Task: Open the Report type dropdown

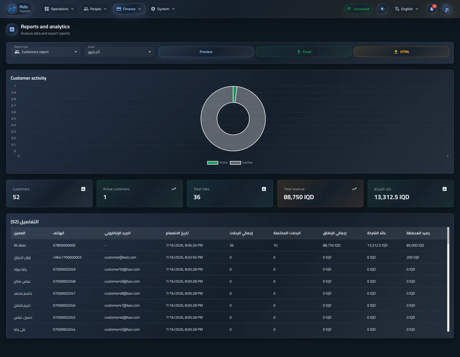Action: [x=46, y=52]
